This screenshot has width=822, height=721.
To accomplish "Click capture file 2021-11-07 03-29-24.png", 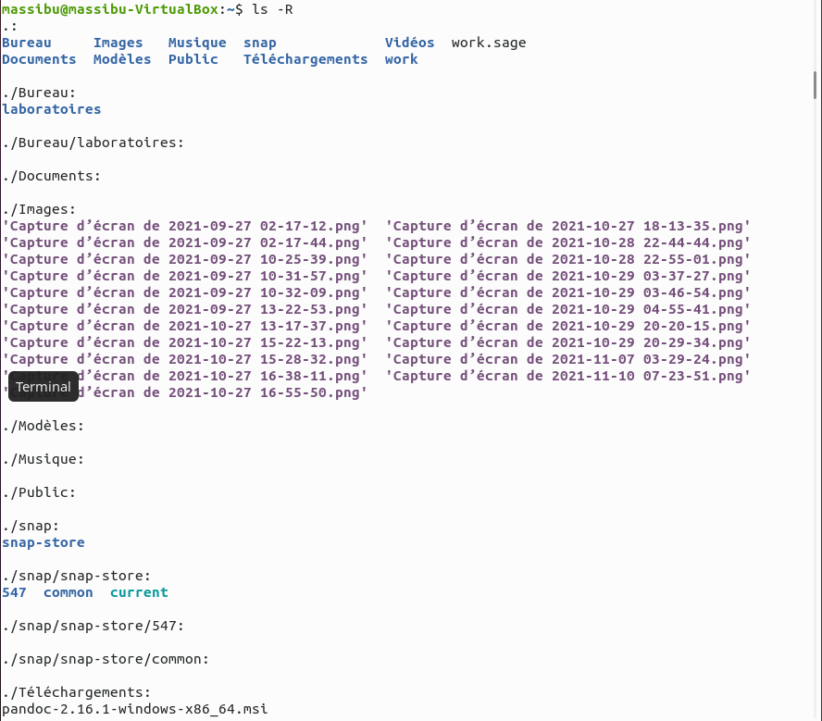I will 567,359.
